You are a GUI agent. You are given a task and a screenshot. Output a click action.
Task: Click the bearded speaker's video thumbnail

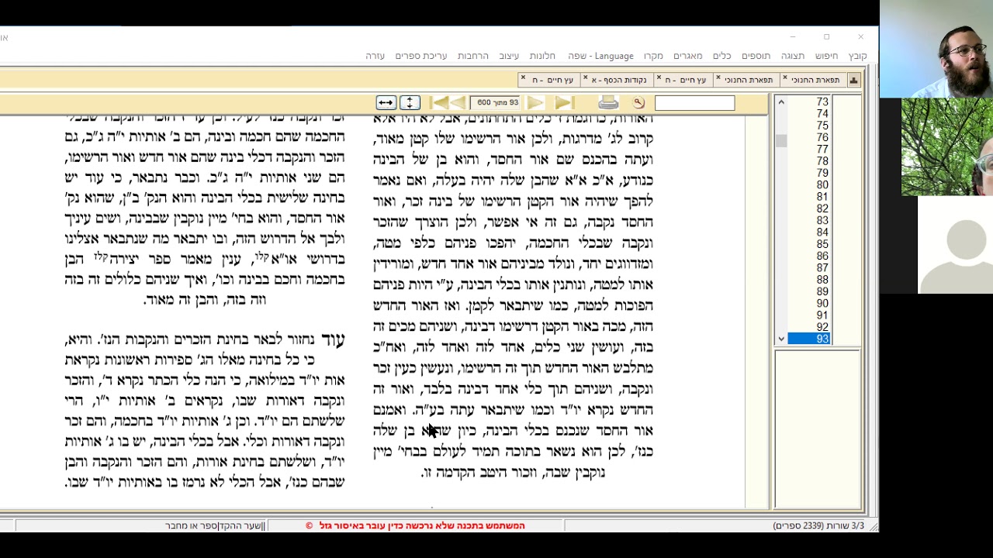(936, 49)
